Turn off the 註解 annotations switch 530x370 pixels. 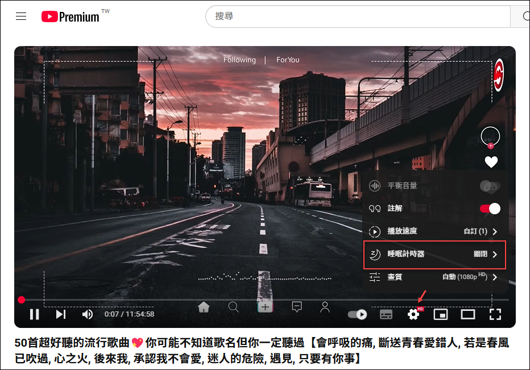[490, 209]
